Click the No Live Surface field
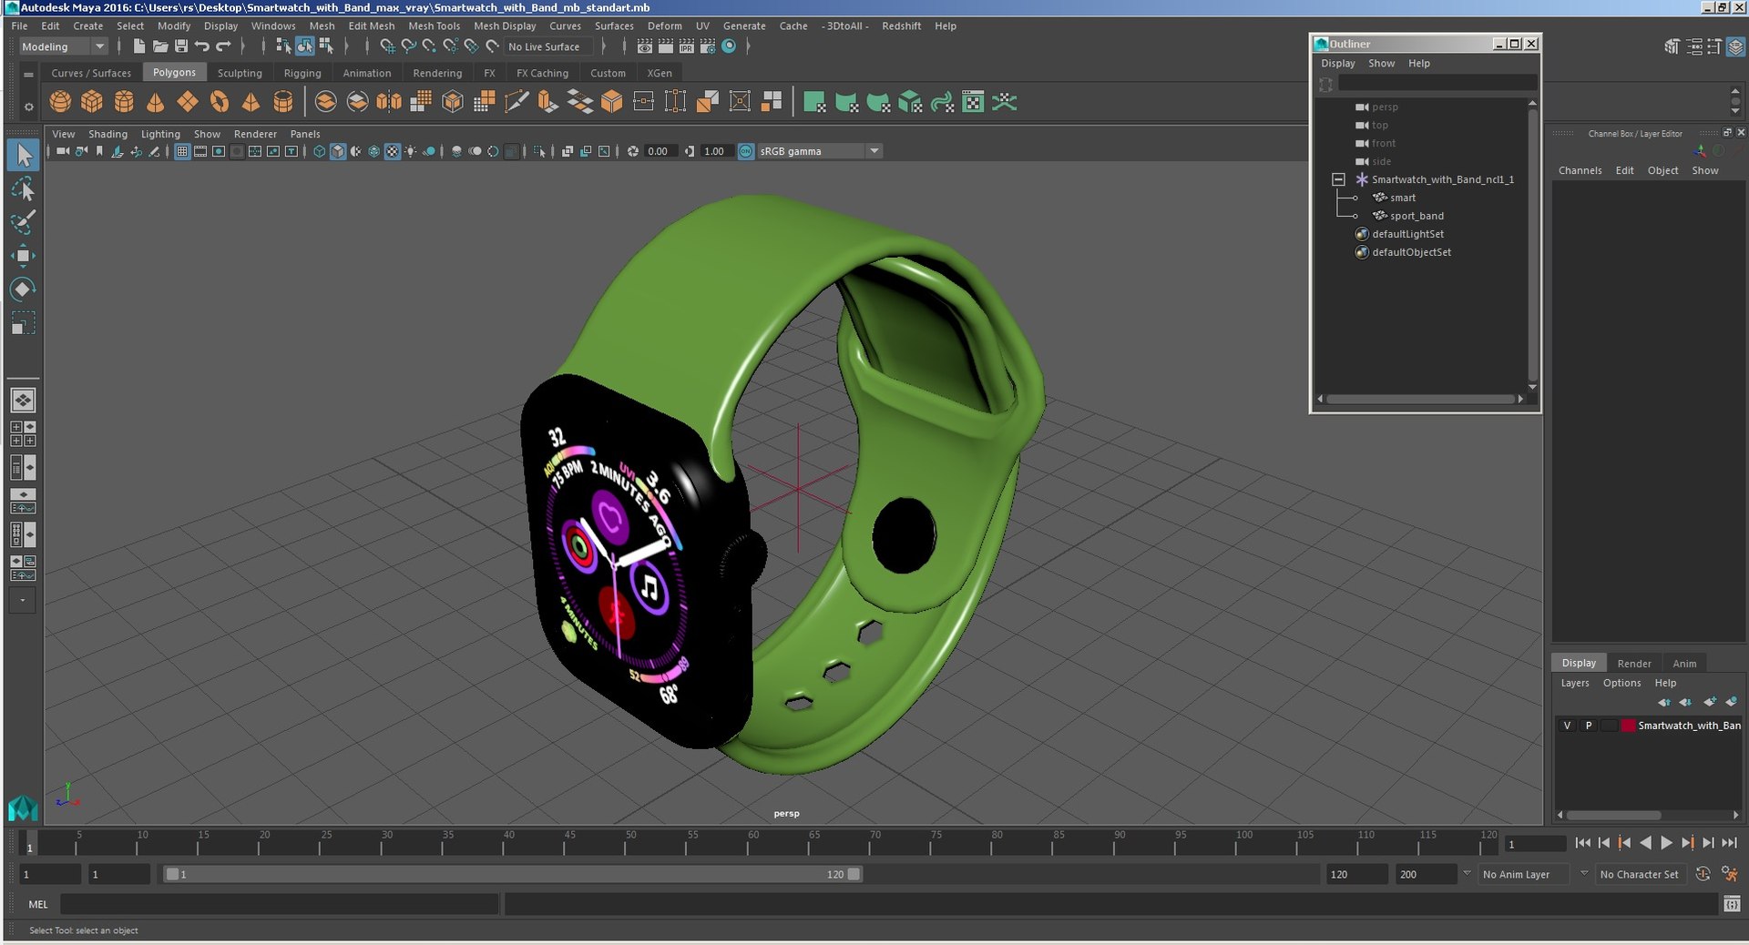 click(x=549, y=46)
